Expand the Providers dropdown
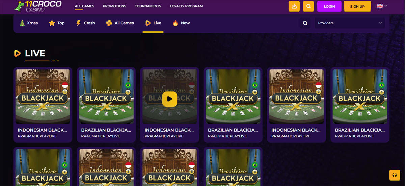The image size is (405, 186). point(350,23)
